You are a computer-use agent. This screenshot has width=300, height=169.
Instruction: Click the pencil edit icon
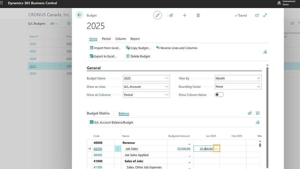click(x=157, y=15)
